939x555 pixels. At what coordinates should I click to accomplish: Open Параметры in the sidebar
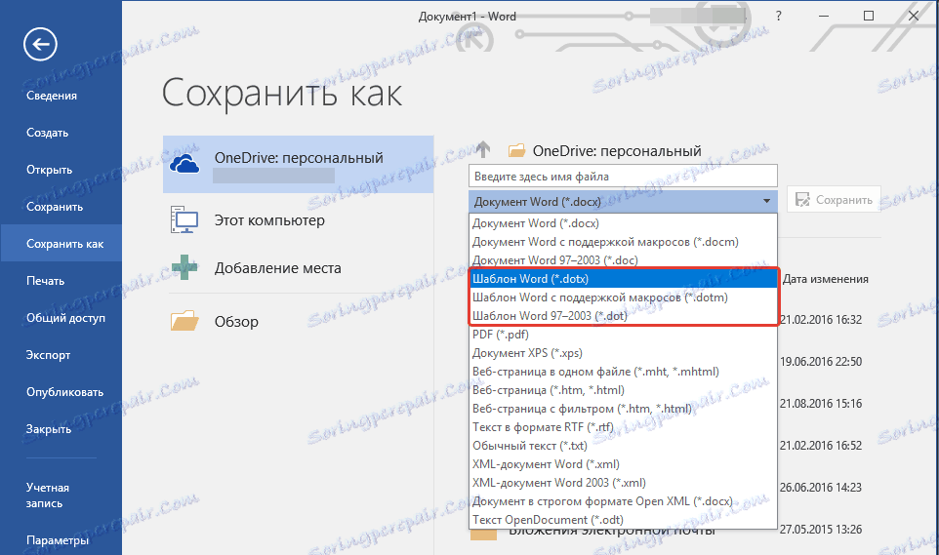tap(58, 540)
